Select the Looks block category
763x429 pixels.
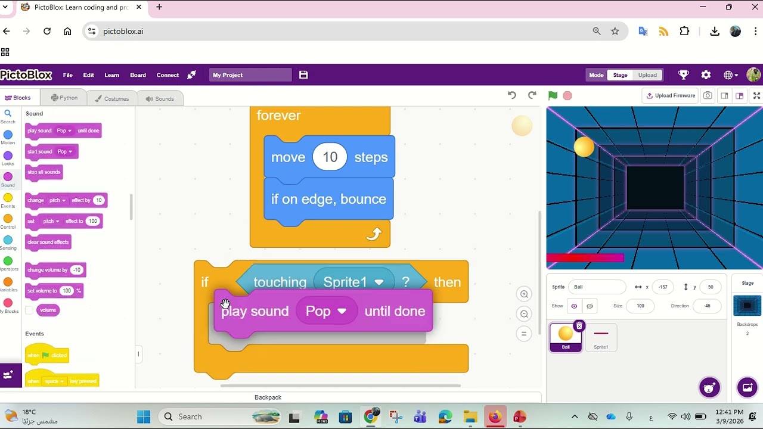(8, 159)
